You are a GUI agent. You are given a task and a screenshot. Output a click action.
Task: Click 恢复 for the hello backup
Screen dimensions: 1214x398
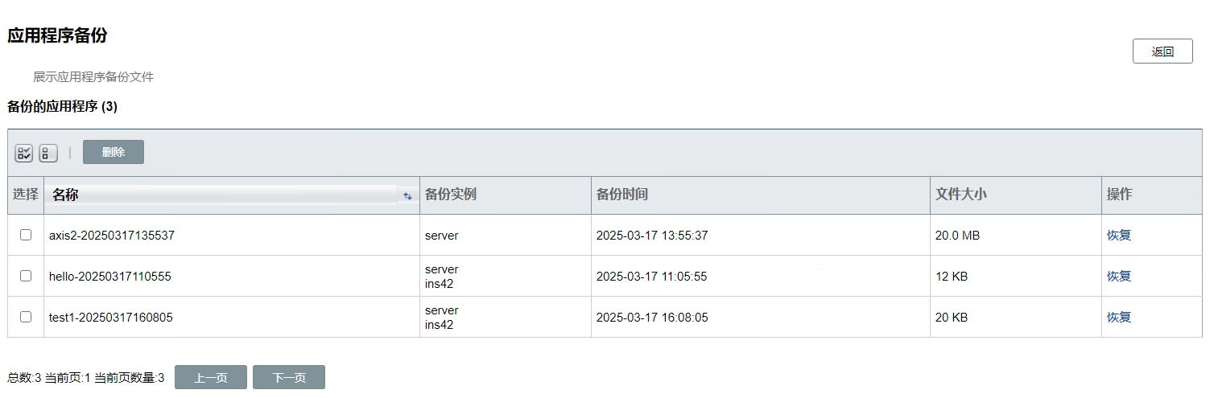[1118, 277]
